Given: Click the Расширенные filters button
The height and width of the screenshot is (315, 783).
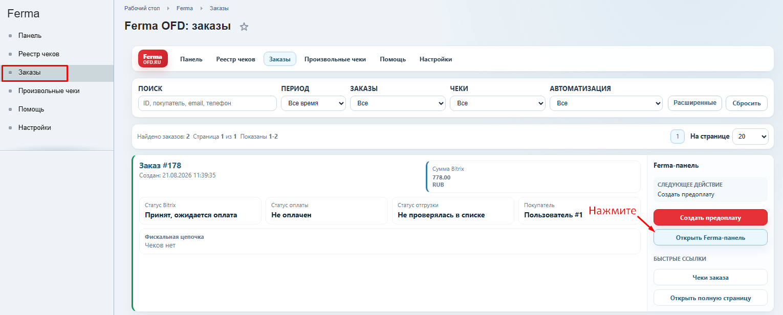Looking at the screenshot, I should pyautogui.click(x=695, y=103).
